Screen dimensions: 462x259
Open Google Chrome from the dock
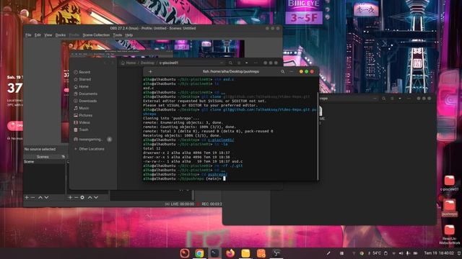coord(199,253)
